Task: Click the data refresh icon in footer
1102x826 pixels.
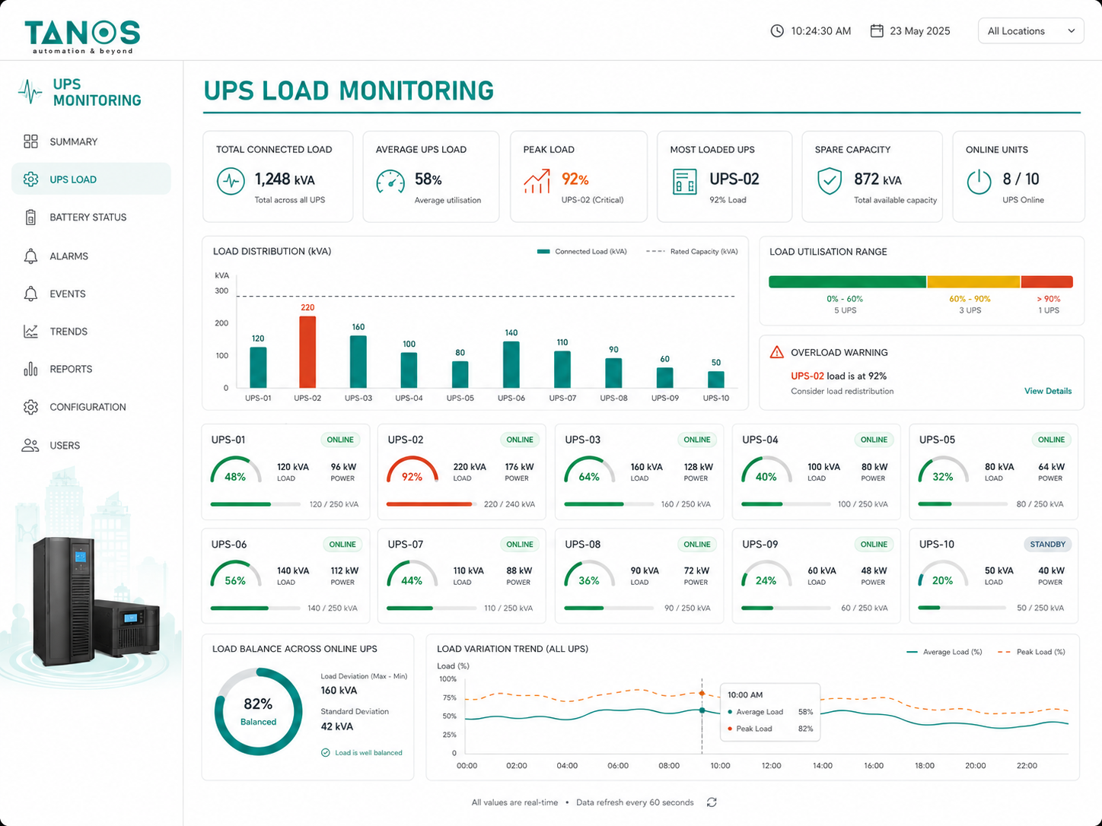Action: [712, 802]
